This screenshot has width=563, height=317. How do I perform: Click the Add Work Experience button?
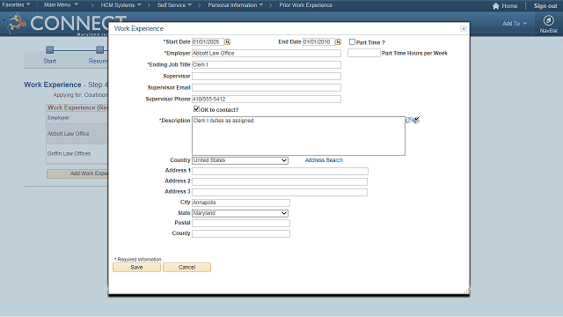77,173
